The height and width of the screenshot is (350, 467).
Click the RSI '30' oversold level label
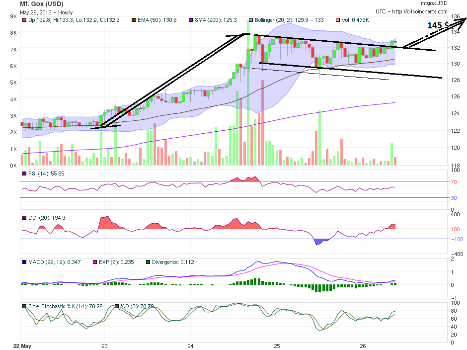coord(454,198)
